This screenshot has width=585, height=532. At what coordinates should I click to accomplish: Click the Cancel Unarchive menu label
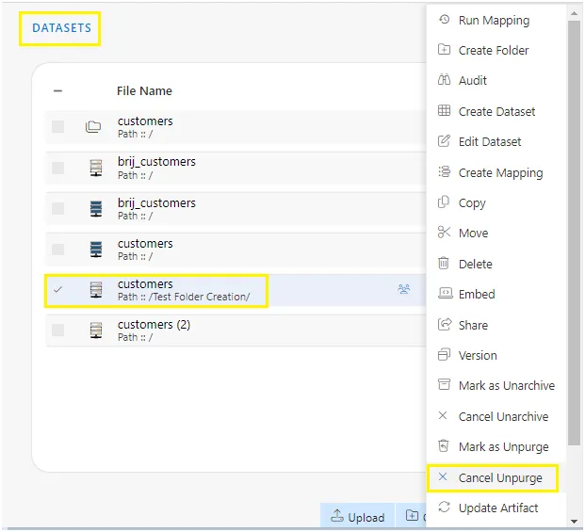[503, 416]
